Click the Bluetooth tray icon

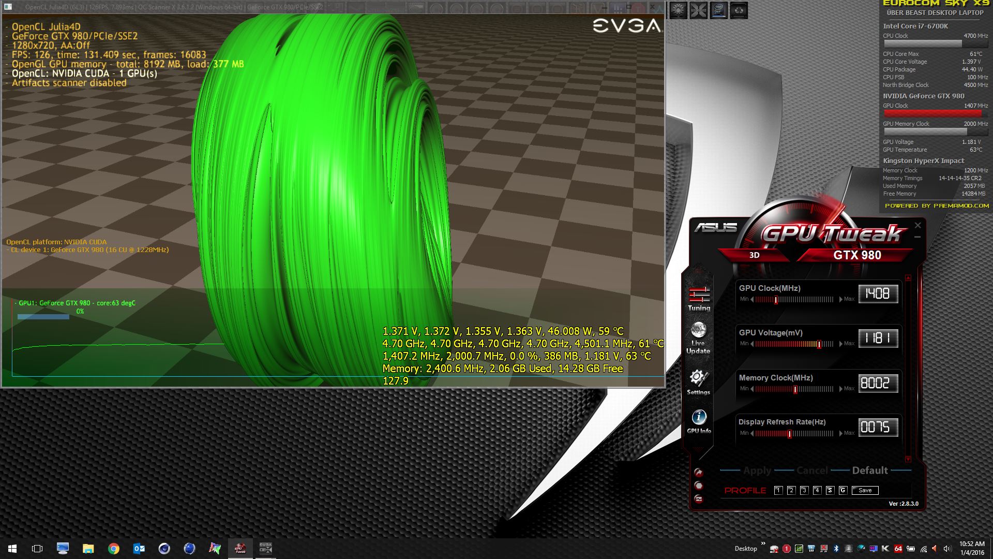click(x=836, y=549)
